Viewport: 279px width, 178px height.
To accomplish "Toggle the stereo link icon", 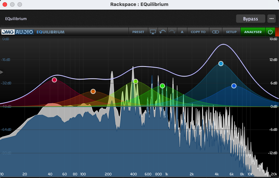I will pos(215,32).
